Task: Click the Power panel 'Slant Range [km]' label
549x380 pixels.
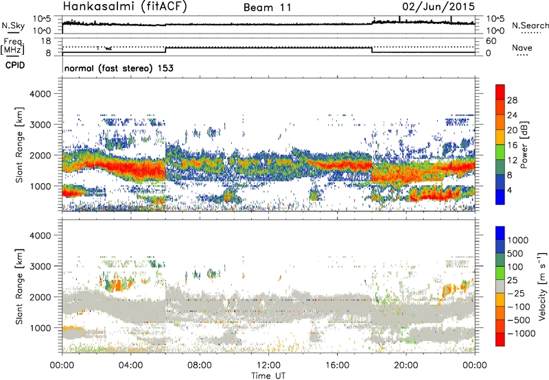Action: [19, 145]
